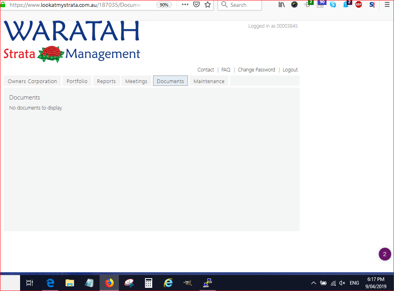Open the FAQ link
This screenshot has width=394, height=291.
point(226,70)
